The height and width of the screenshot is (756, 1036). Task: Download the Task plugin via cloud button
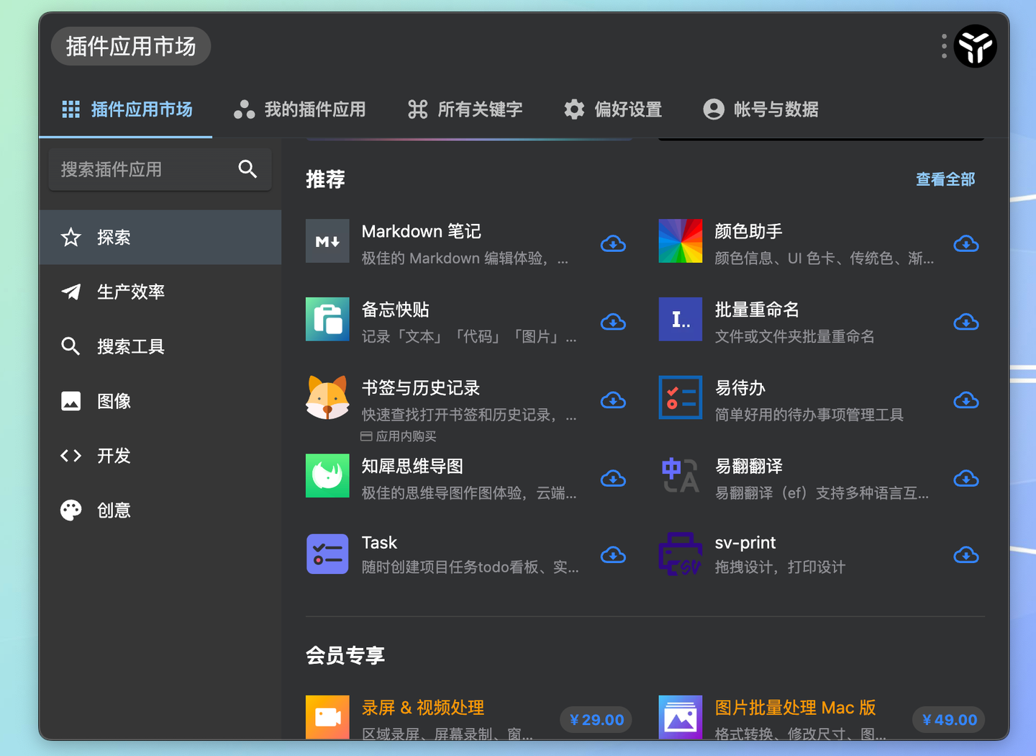pos(613,554)
